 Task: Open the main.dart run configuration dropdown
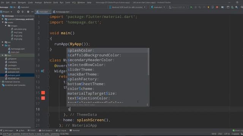coord(158,7)
